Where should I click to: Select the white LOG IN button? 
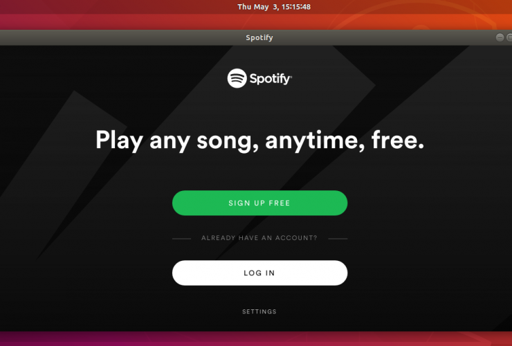pos(259,273)
